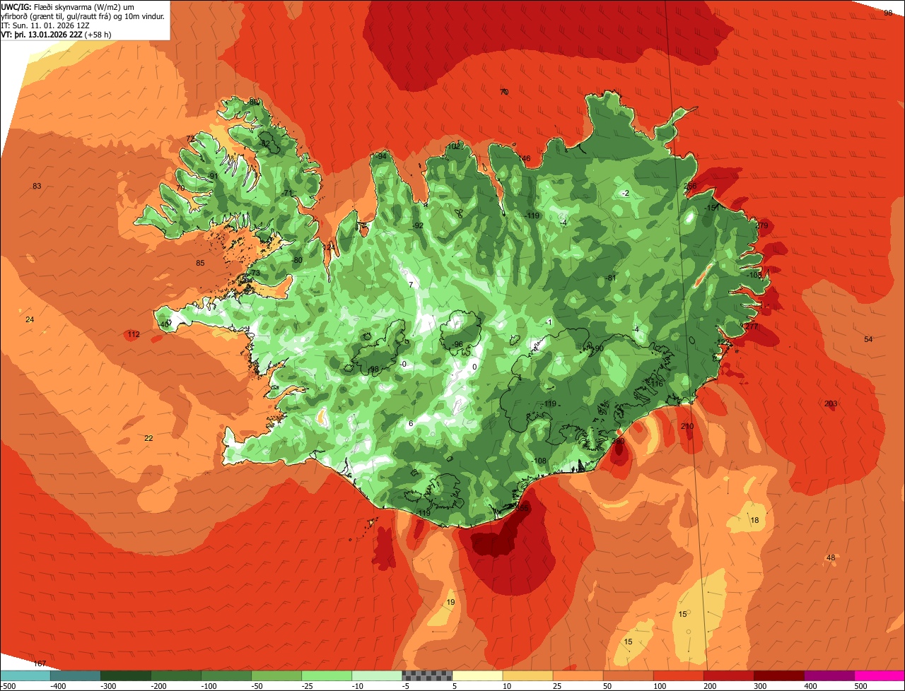Click the map value '-81' in the eastern highlands
The width and height of the screenshot is (905, 691).
coord(612,278)
